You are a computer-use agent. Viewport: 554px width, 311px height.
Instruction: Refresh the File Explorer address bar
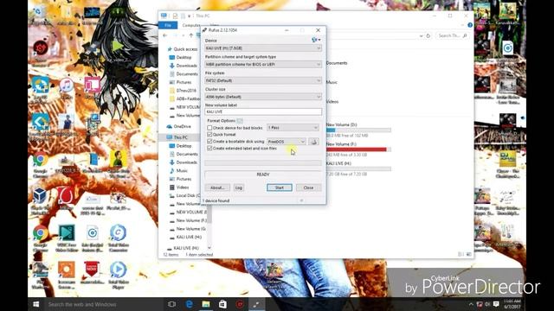point(428,35)
